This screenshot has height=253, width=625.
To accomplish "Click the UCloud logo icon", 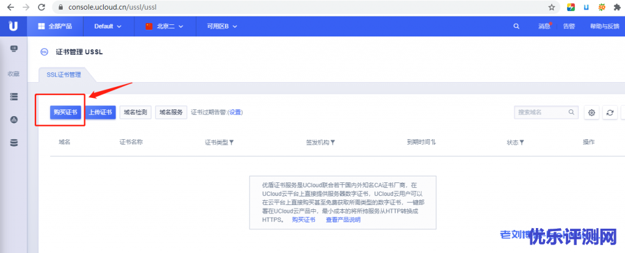I will [x=13, y=26].
